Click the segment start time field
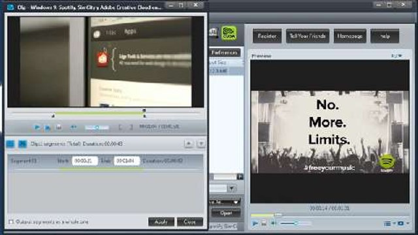 click(x=84, y=161)
